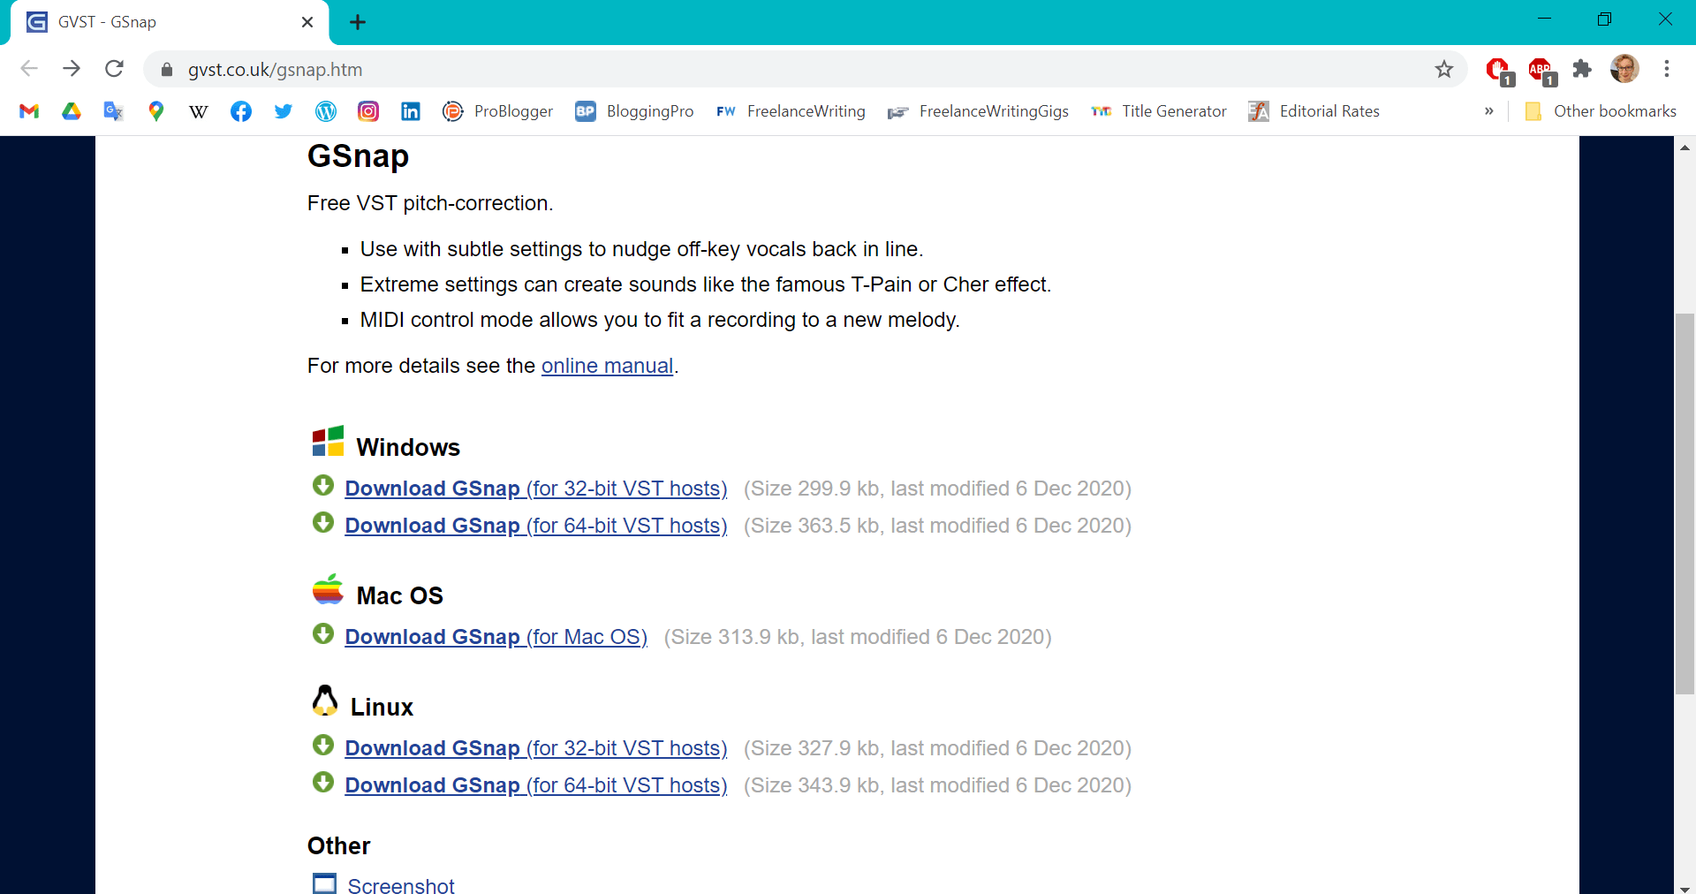Open the Adblock Plus extension
1696x894 pixels.
pyautogui.click(x=1541, y=70)
